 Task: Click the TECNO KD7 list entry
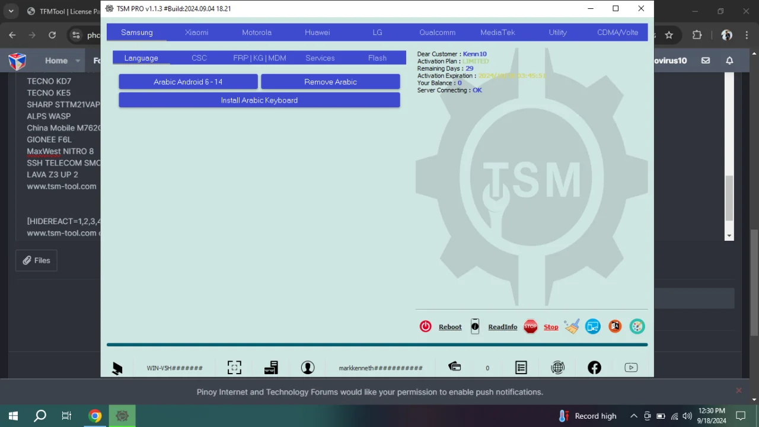pos(49,81)
